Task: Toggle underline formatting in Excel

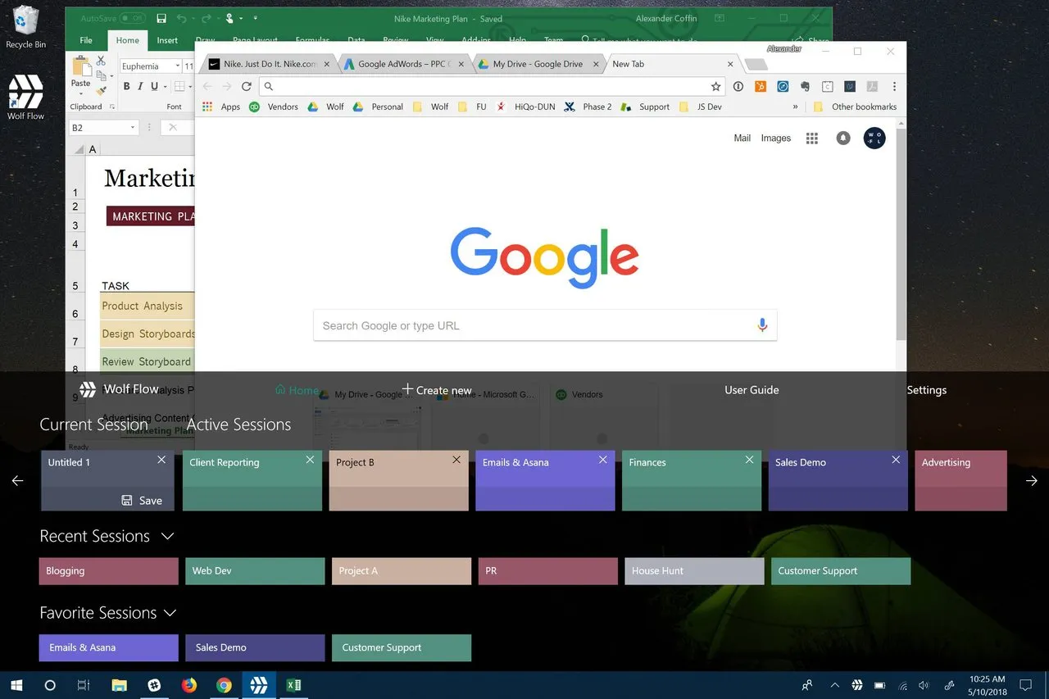Action: coord(154,86)
